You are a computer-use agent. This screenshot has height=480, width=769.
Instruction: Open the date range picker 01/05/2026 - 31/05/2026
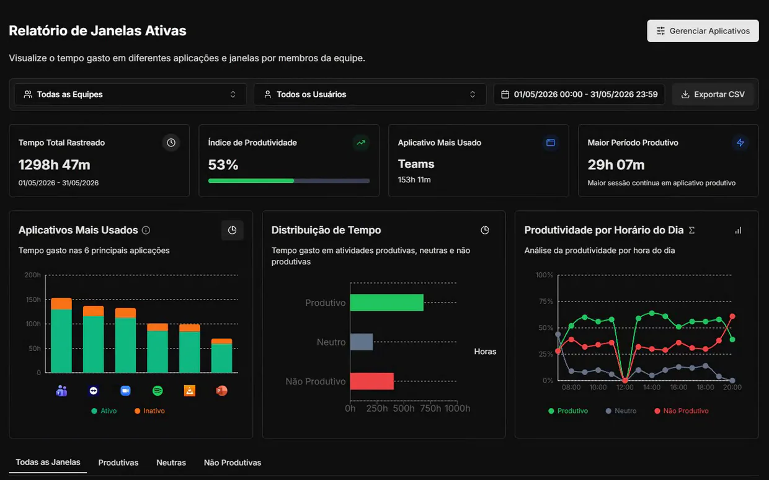pyautogui.click(x=579, y=94)
